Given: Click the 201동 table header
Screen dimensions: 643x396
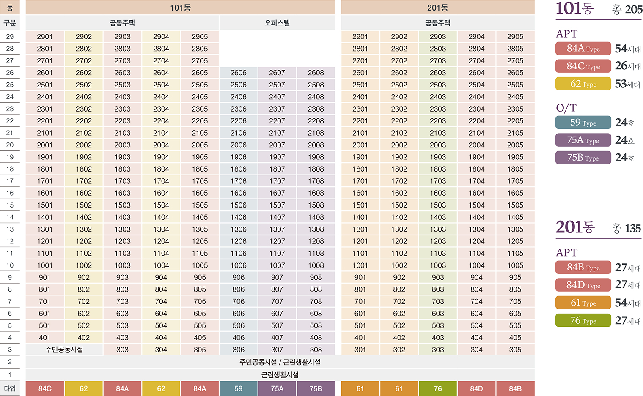Looking at the screenshot, I should (438, 8).
